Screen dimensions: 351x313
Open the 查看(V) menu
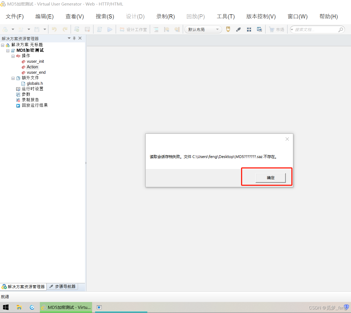pos(75,17)
